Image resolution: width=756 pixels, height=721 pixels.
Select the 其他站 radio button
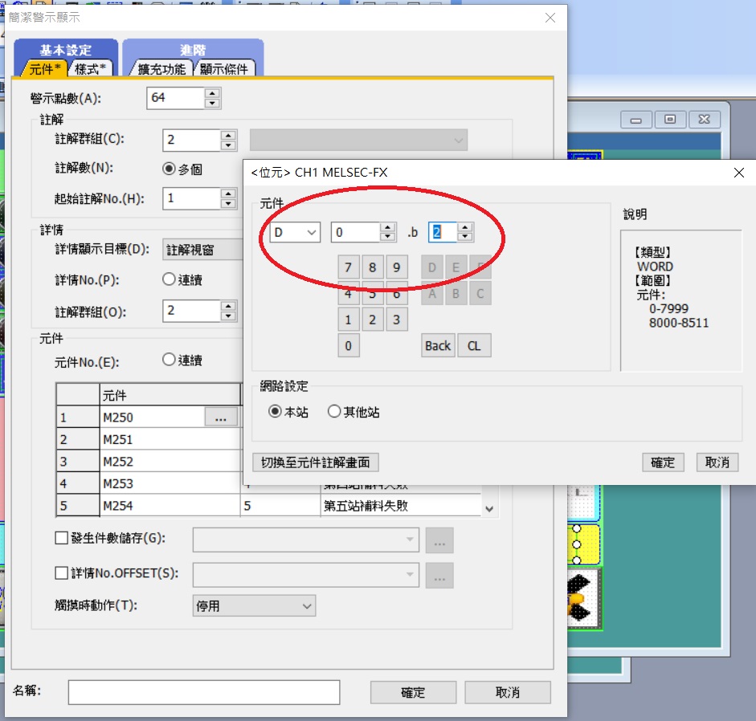pos(335,412)
